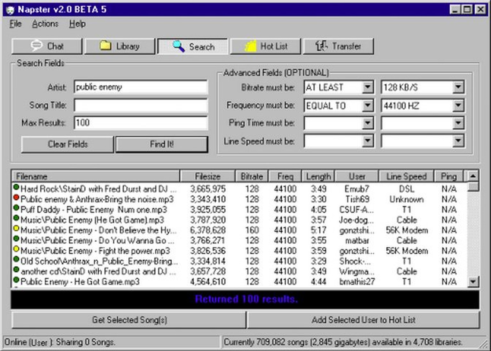Select Puff Daddy - Public Enemy Num one.mp3
The image size is (491, 351).
coord(94,210)
